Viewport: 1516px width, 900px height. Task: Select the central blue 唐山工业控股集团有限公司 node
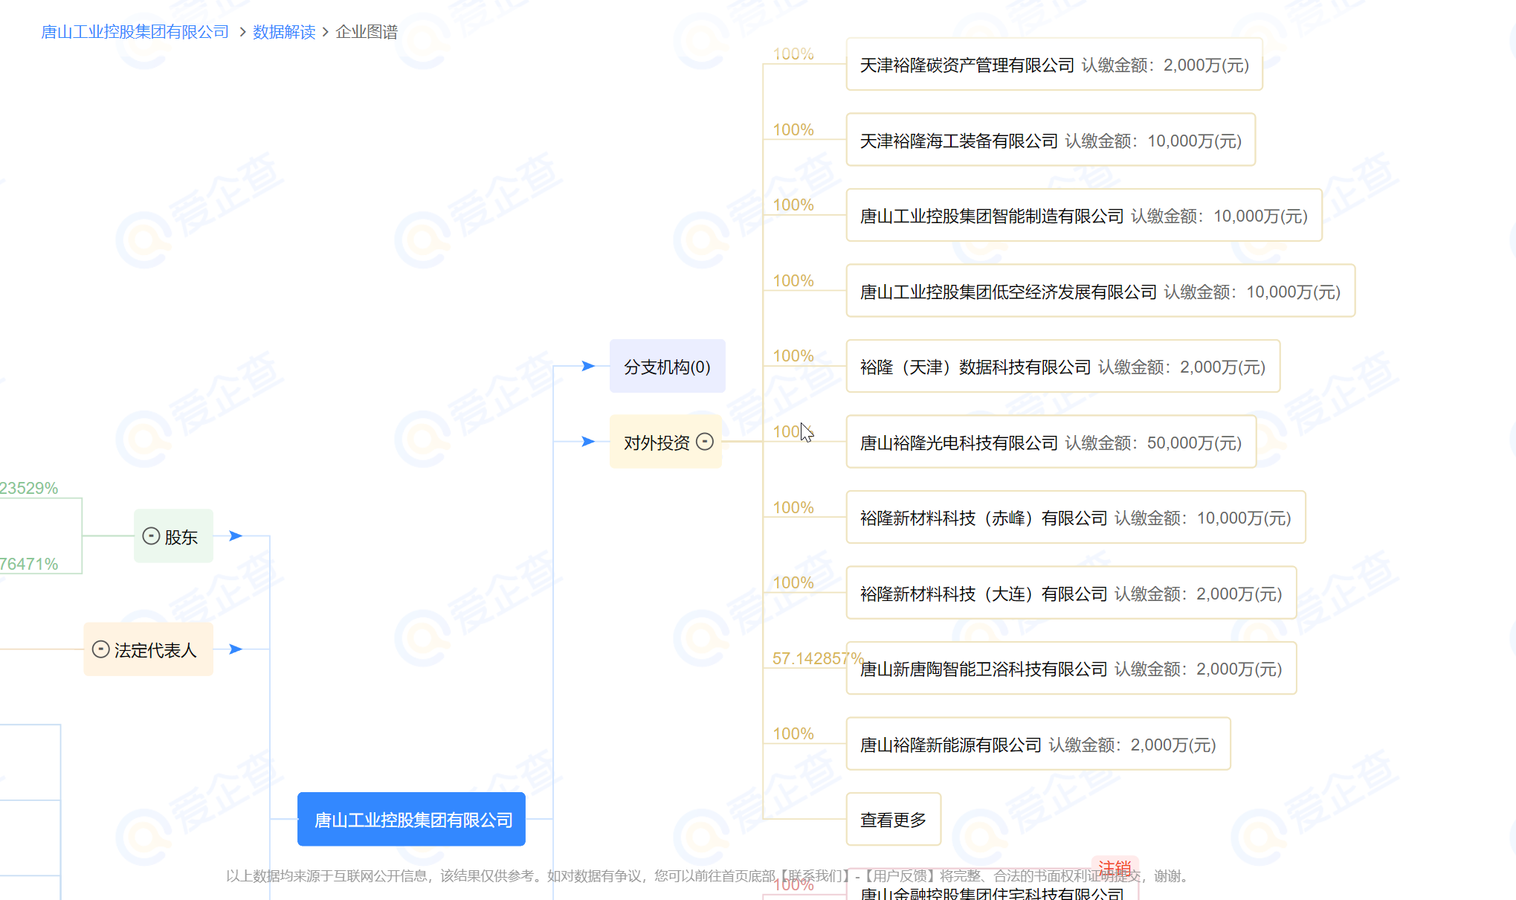412,820
